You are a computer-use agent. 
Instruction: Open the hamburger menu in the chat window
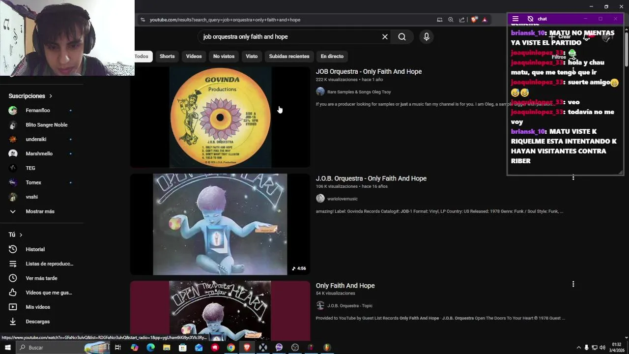pos(515,19)
